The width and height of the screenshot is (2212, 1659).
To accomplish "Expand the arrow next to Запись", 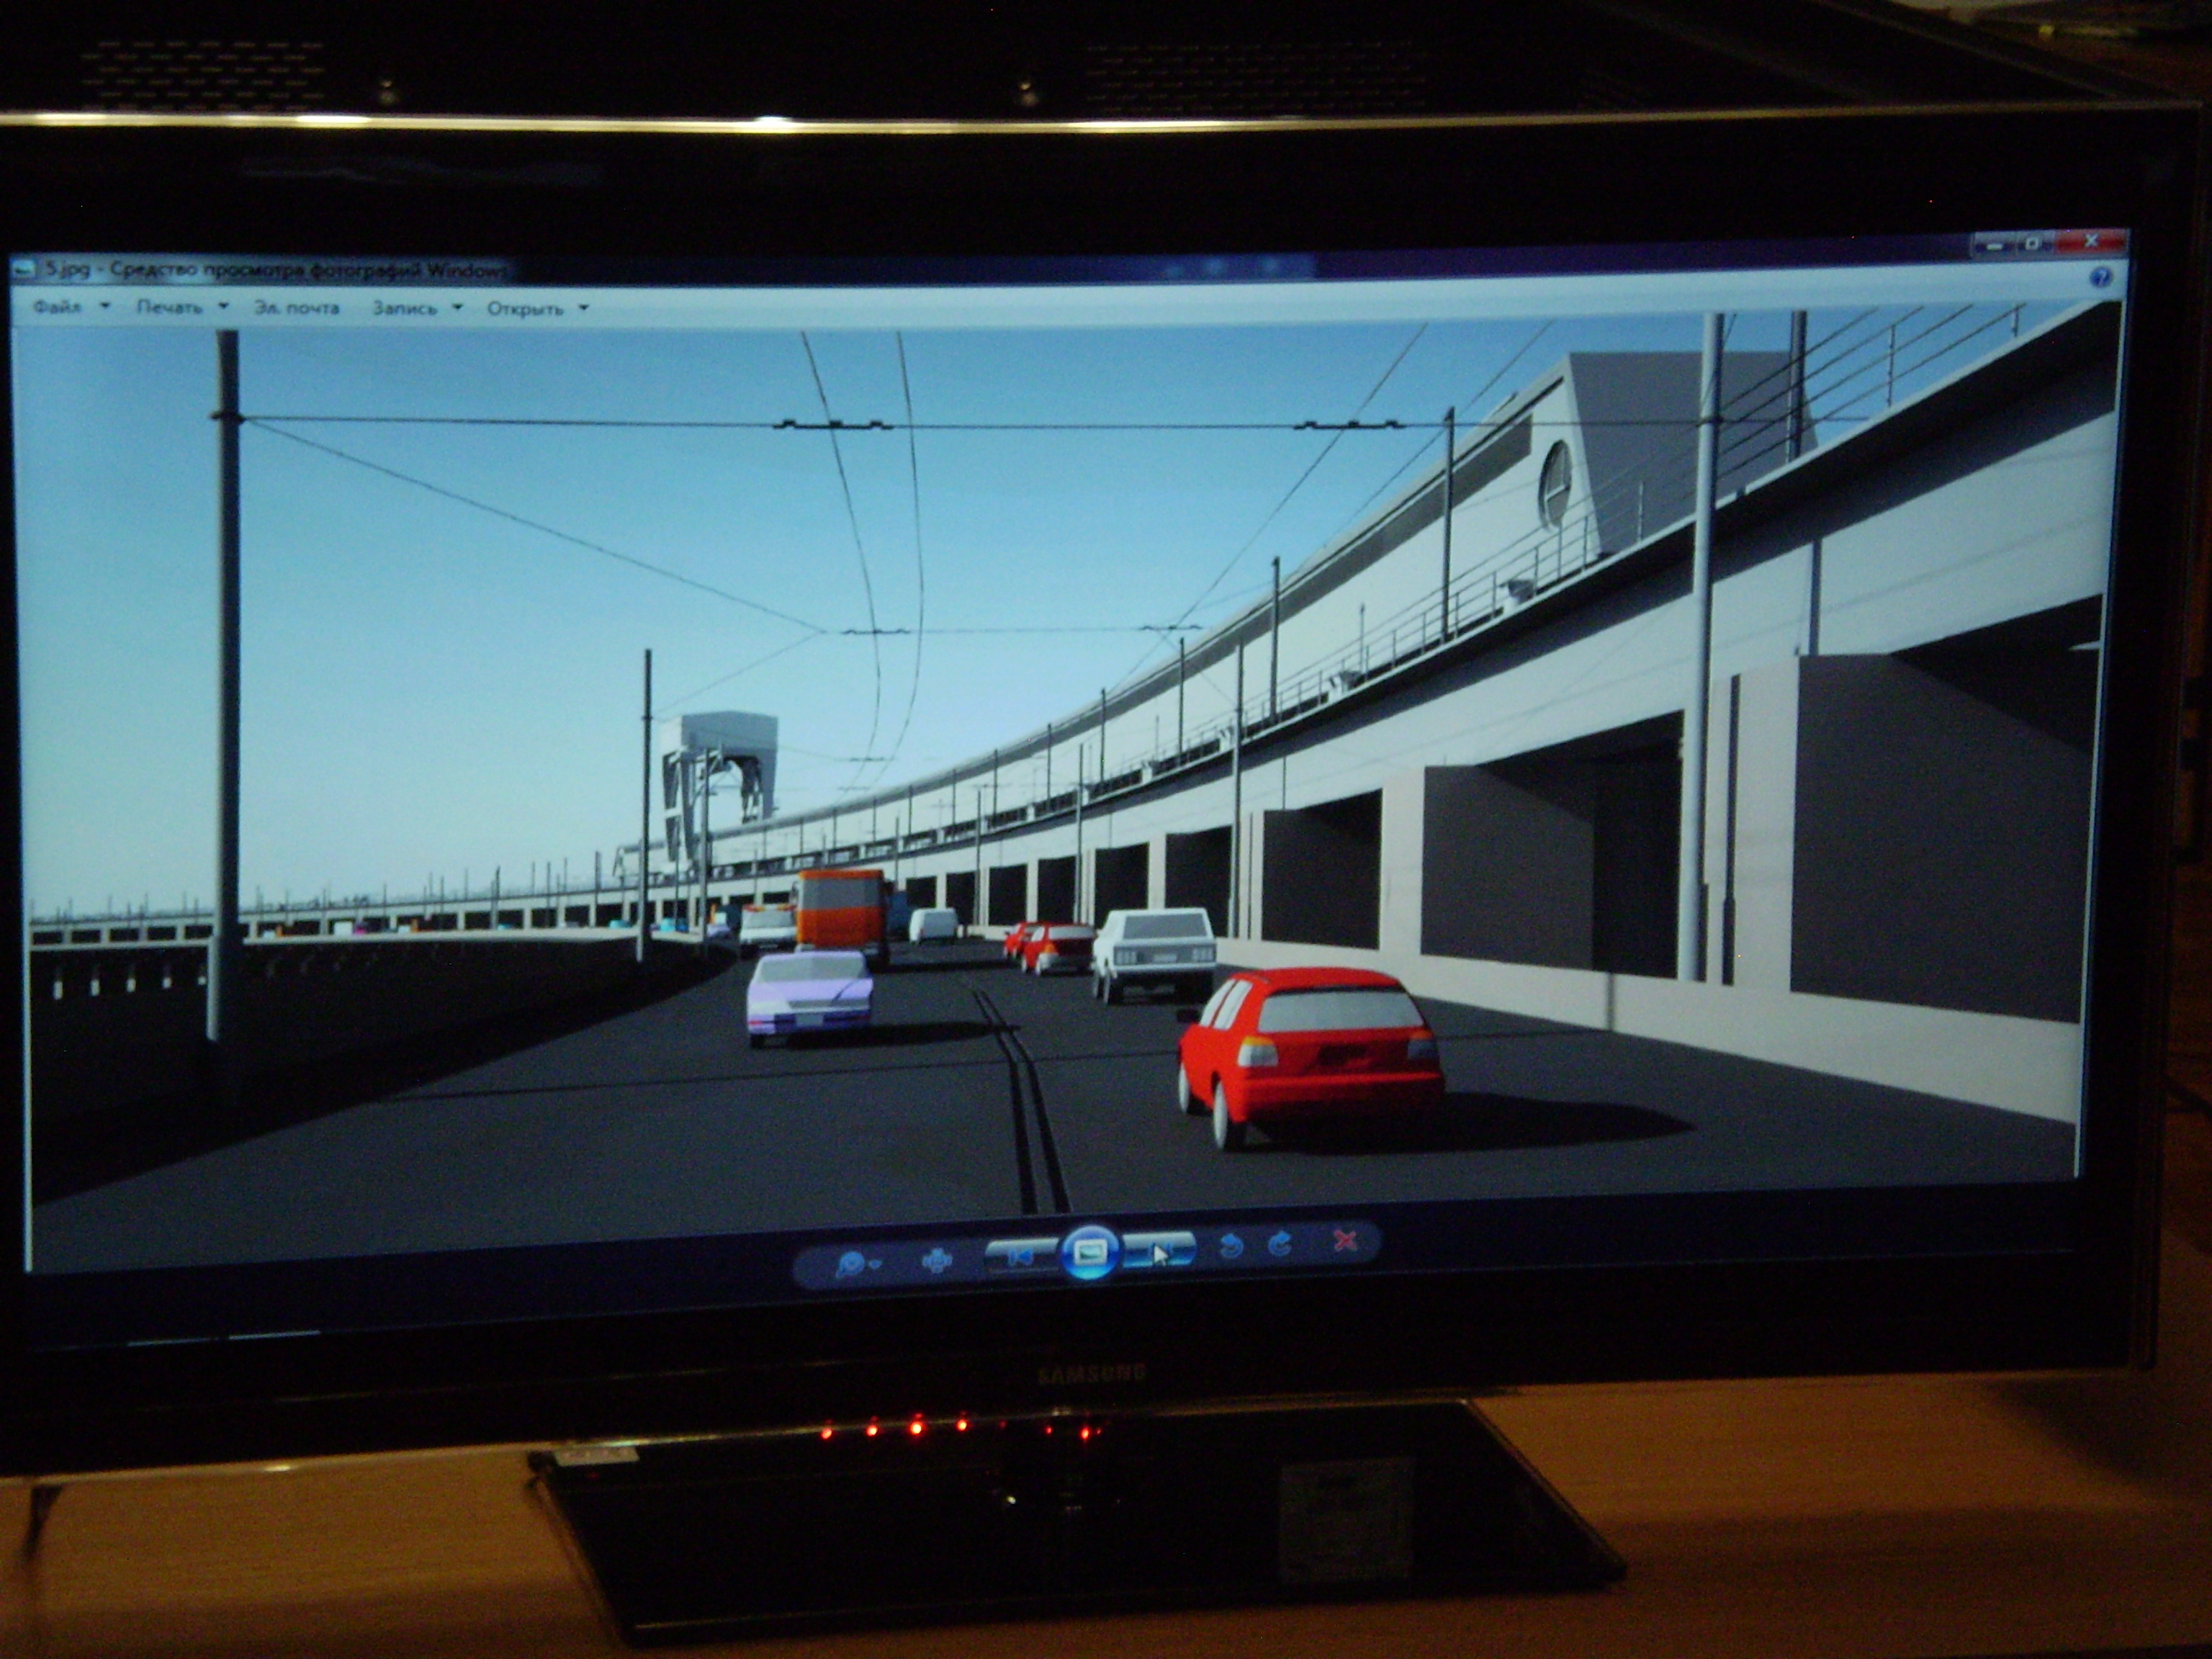I will [x=457, y=308].
